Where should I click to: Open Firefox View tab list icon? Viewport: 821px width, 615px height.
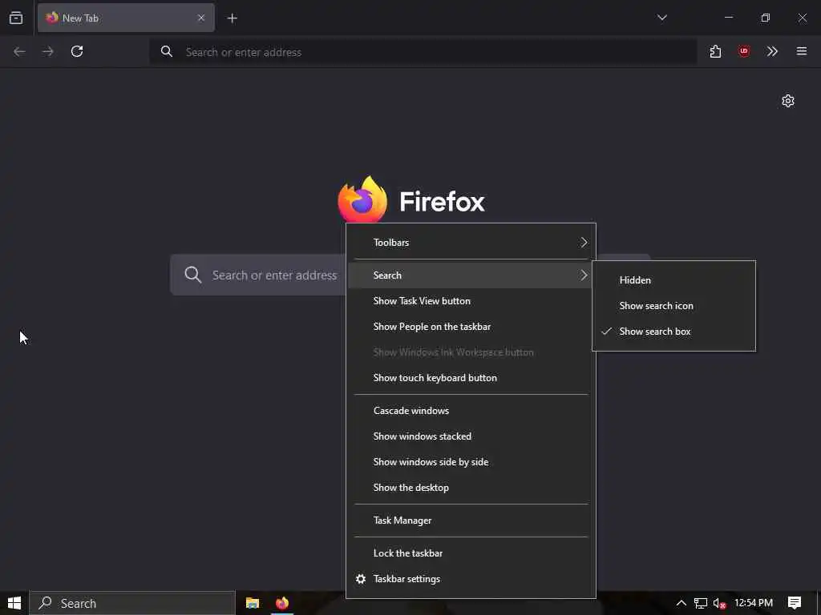coord(16,18)
